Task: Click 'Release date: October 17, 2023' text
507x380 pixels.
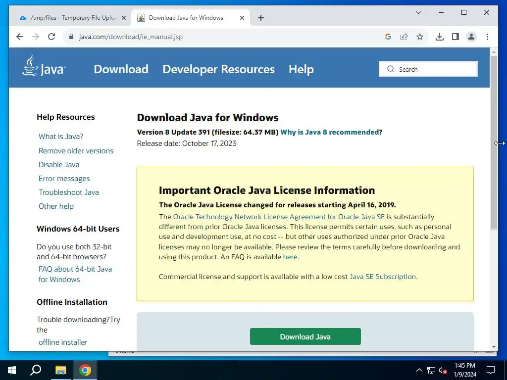Action: [187, 143]
